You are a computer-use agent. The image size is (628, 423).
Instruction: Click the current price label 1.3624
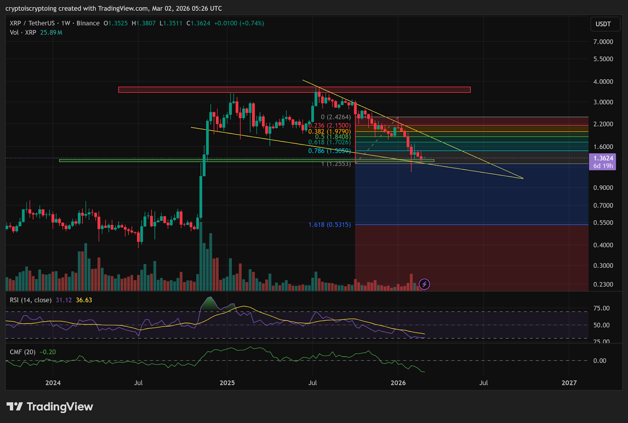[x=602, y=158]
